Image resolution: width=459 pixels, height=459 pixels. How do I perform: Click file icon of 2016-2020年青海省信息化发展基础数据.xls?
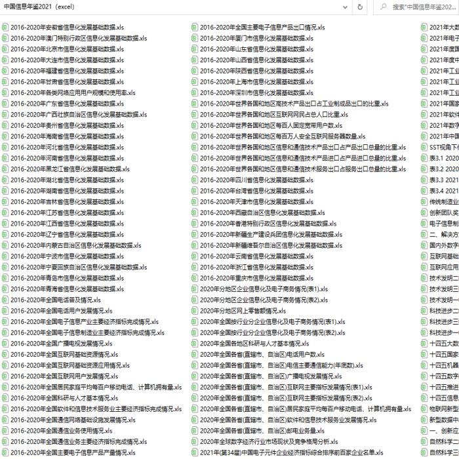[5, 289]
